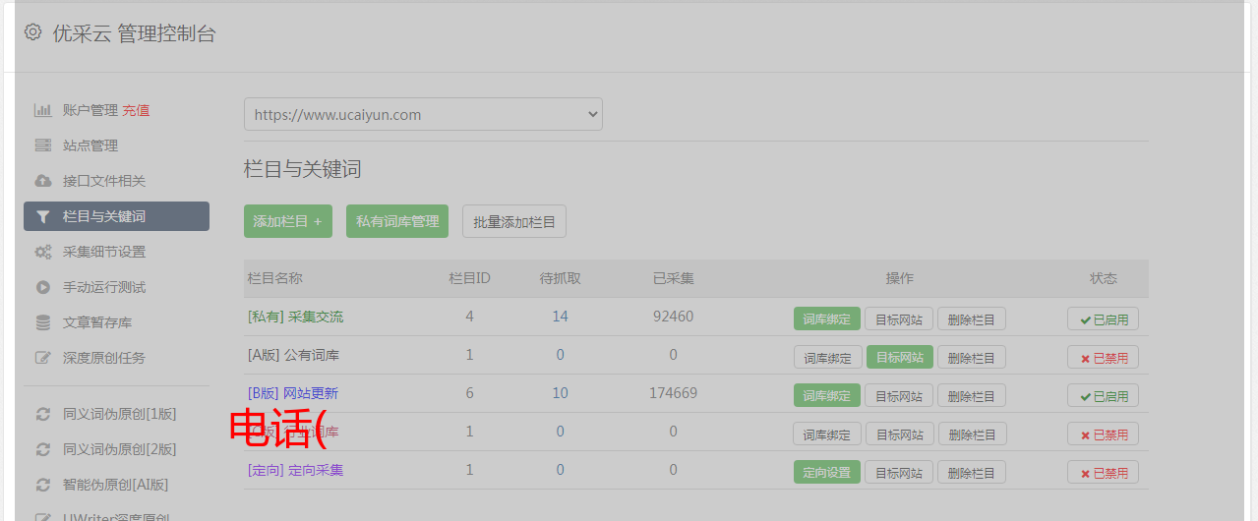
Task: Open the [B版] 网站更新 column link
Action: (x=292, y=393)
